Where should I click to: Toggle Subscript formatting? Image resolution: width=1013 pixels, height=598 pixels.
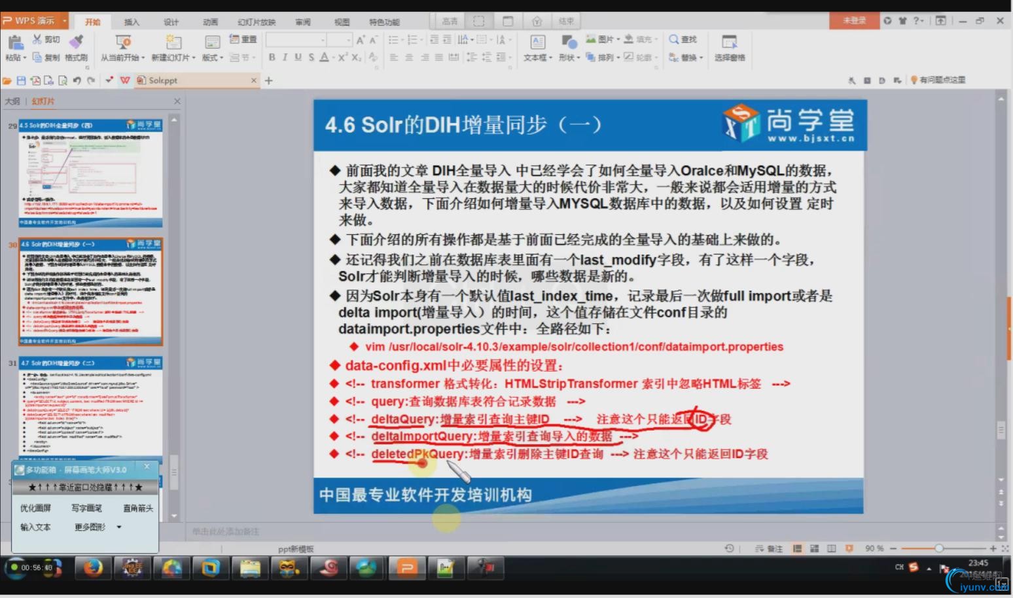356,58
